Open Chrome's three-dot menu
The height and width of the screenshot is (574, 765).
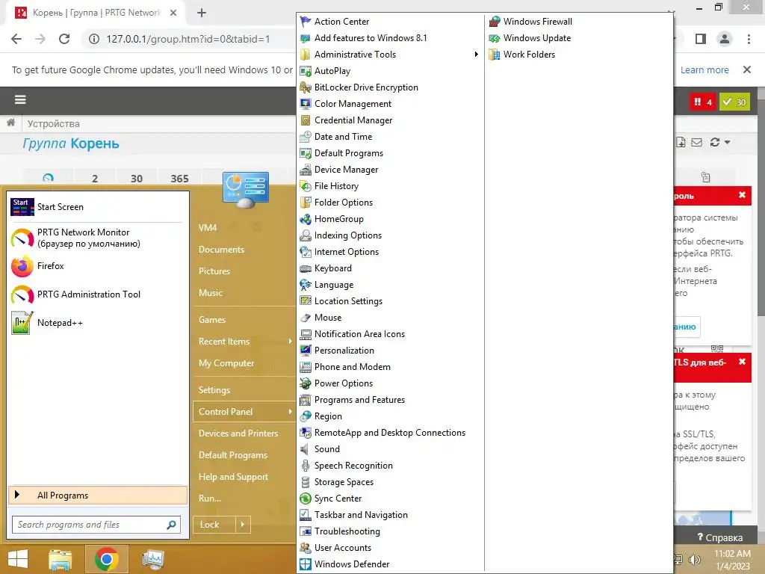click(749, 39)
